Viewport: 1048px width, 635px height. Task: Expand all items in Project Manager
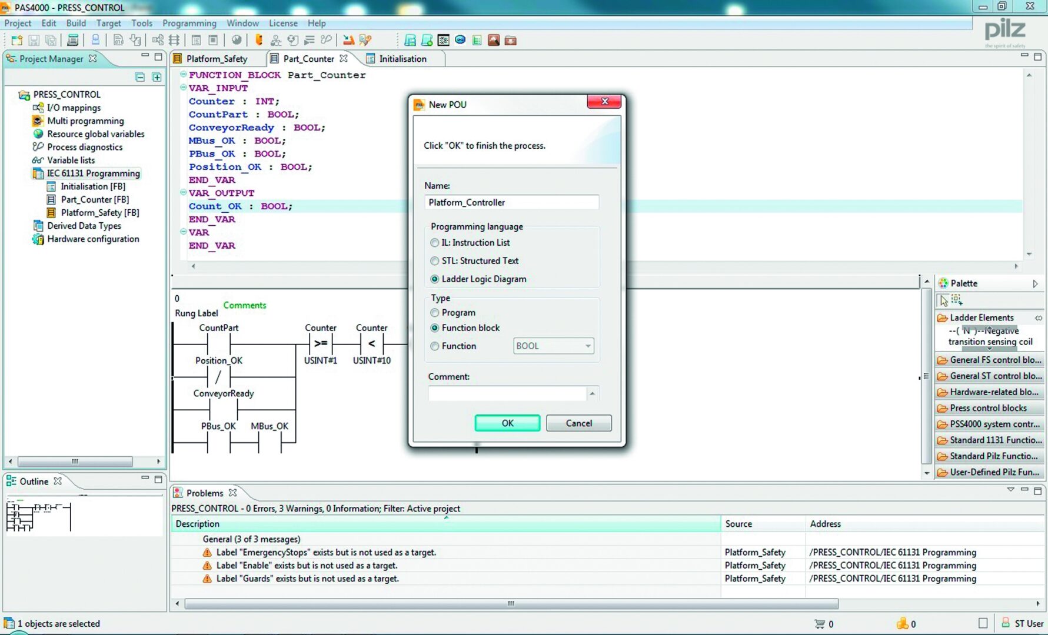(157, 77)
